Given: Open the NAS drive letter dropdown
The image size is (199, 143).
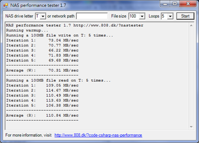Looking at the screenshot, I should (43, 16).
